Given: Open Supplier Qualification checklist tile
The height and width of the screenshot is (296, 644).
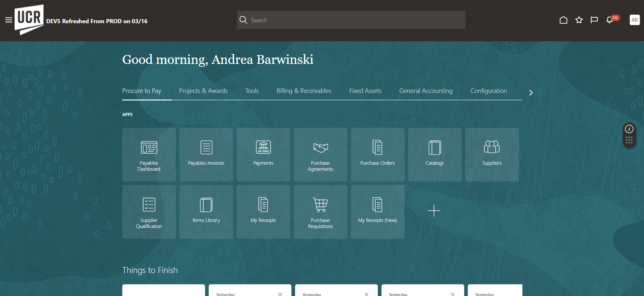Looking at the screenshot, I should click(x=149, y=212).
